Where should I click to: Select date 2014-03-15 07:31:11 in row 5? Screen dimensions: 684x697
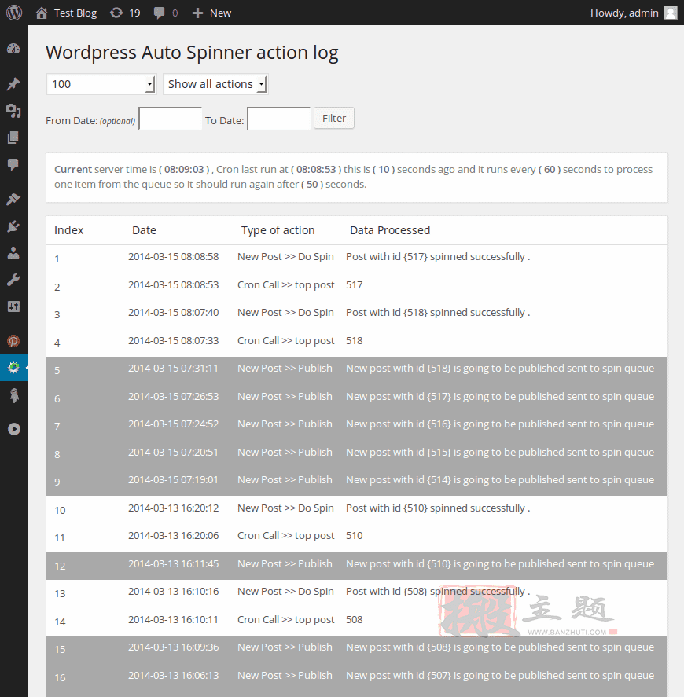coord(173,369)
